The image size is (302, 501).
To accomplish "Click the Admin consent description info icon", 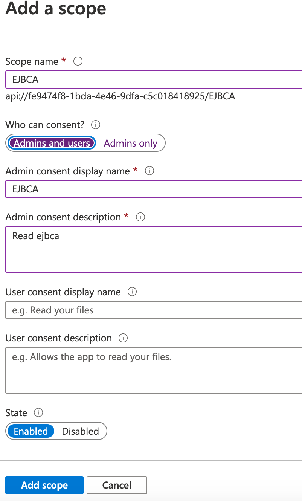I will click(140, 217).
